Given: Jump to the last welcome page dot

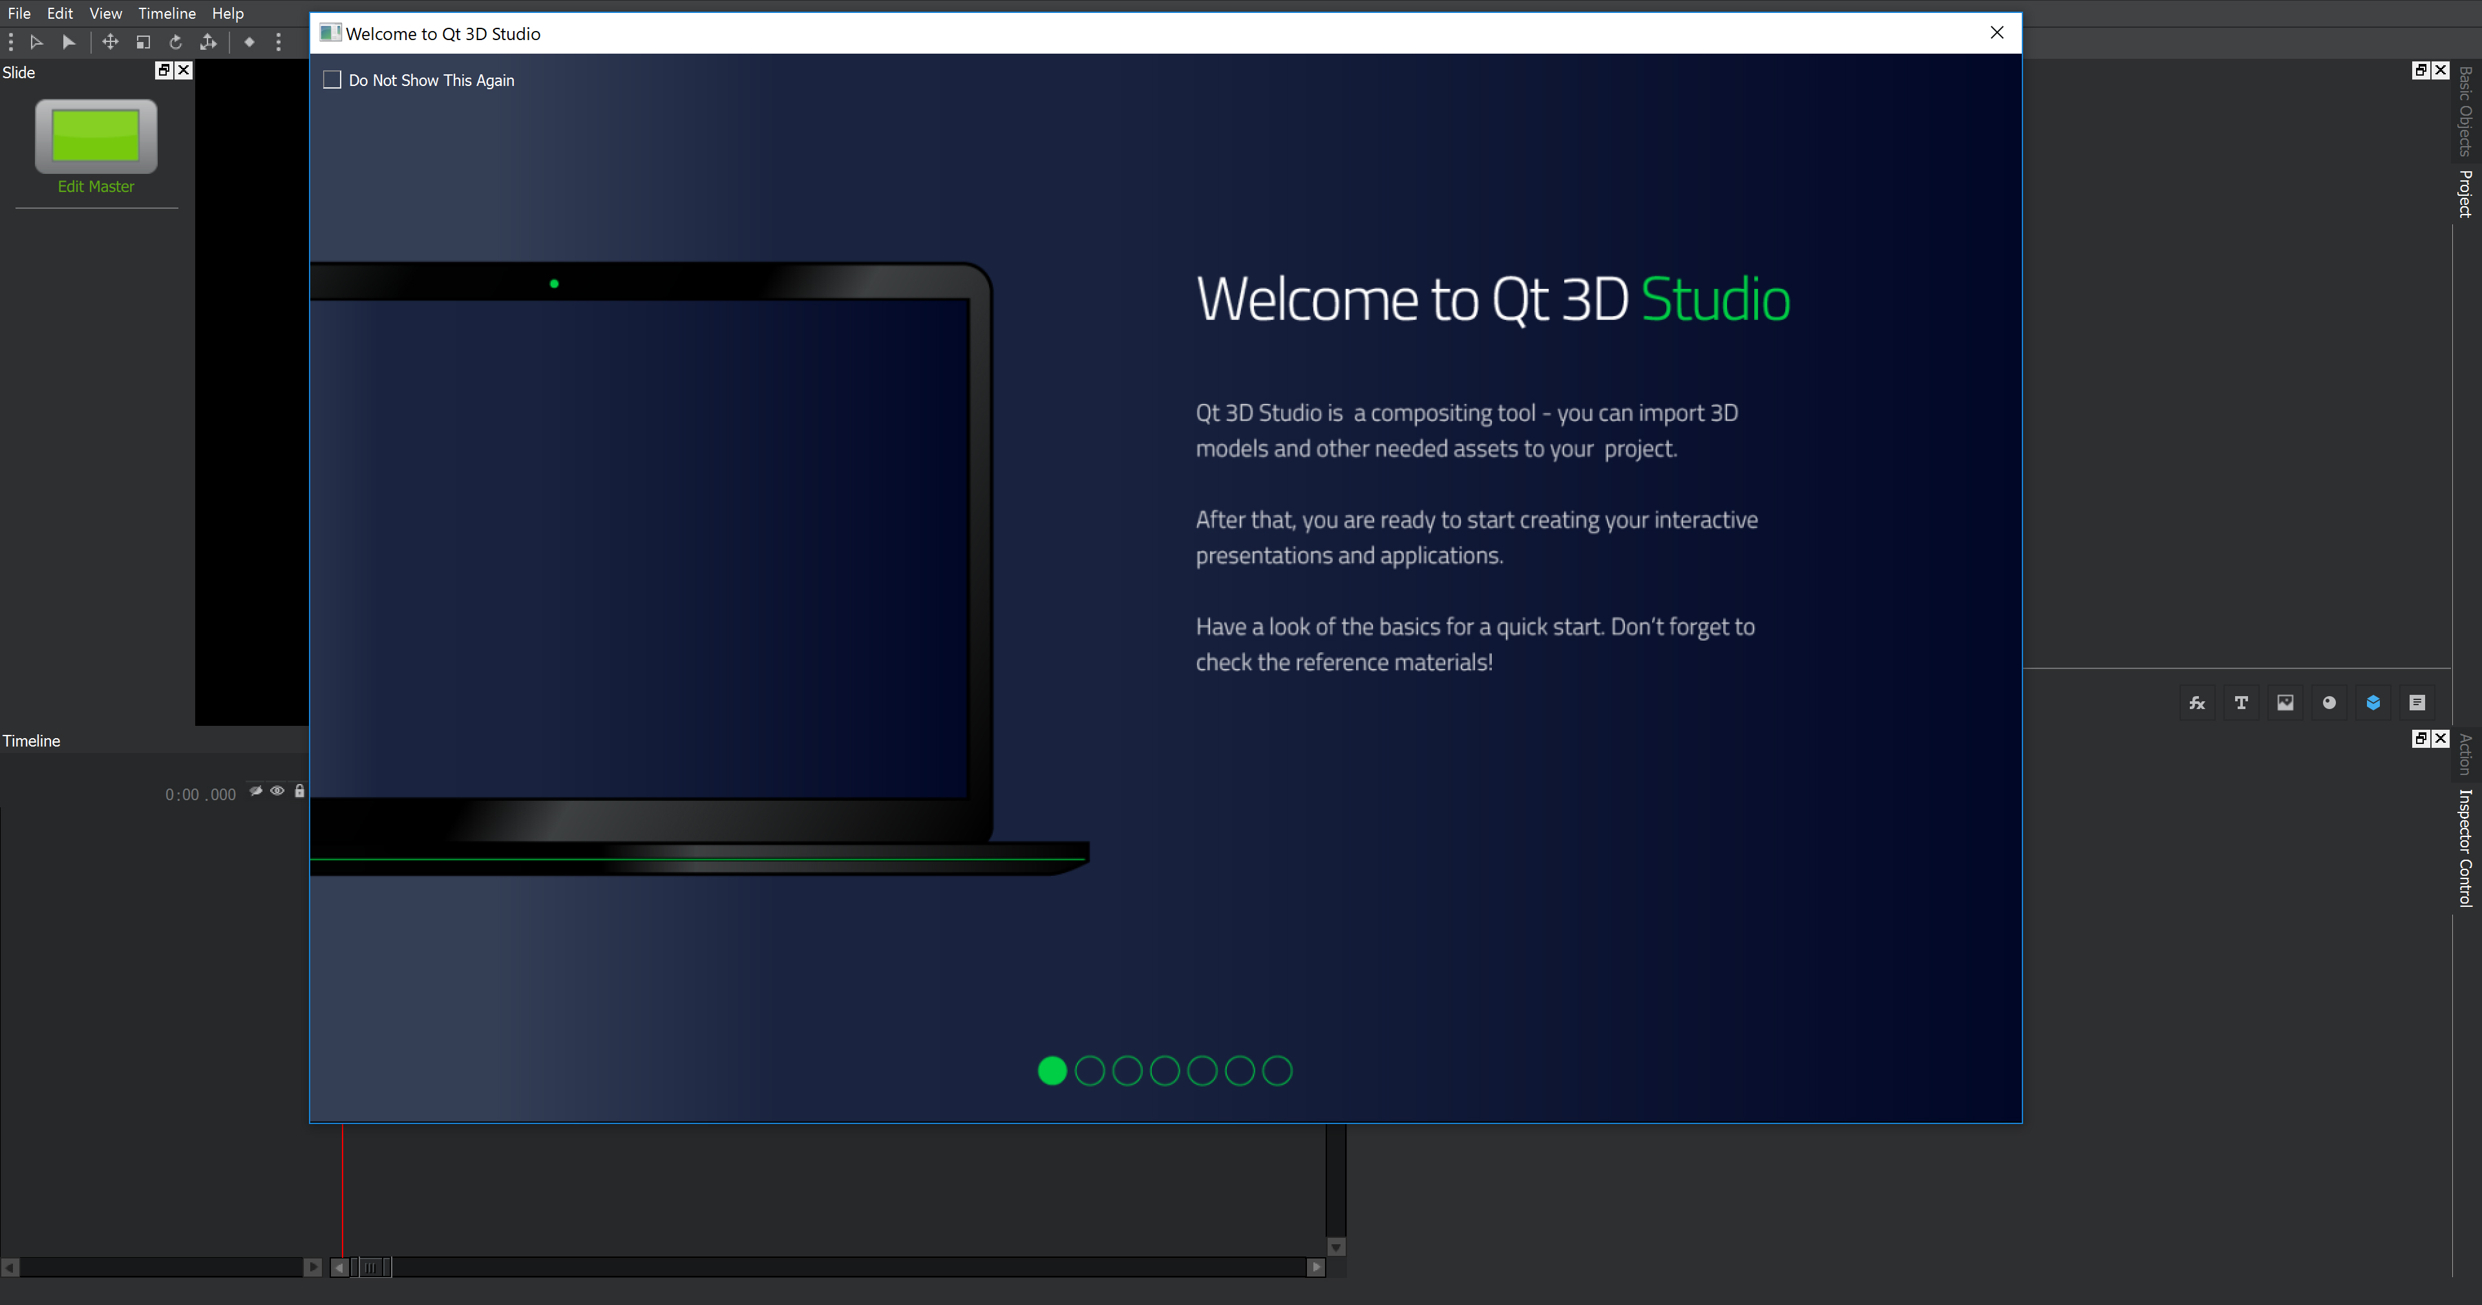Looking at the screenshot, I should [x=1277, y=1071].
